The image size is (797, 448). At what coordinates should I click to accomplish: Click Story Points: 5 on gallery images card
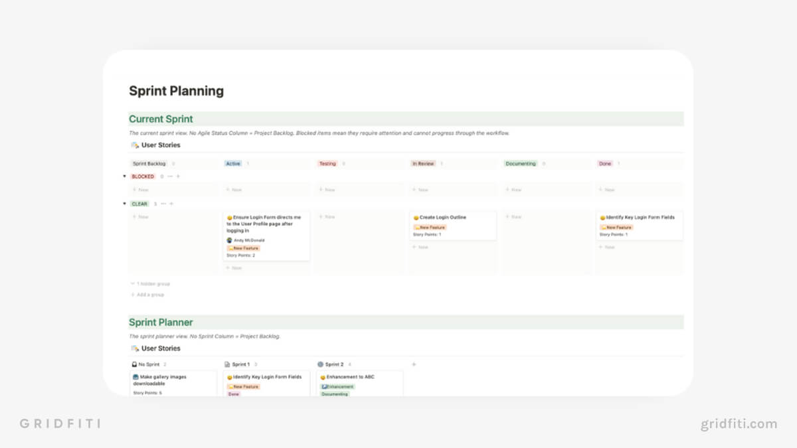147,393
